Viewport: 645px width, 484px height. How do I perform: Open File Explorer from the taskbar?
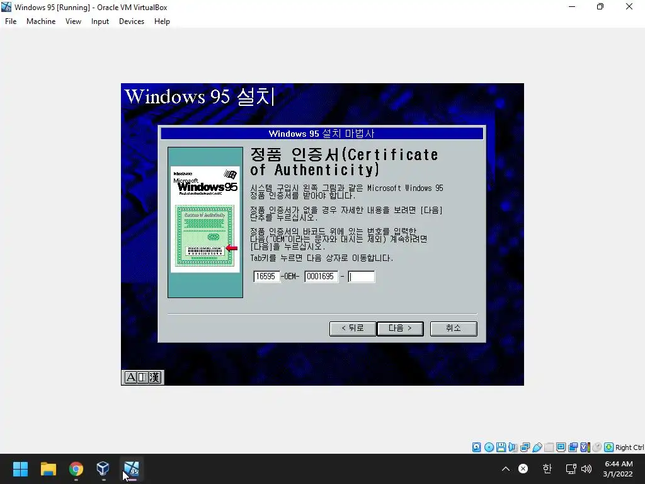(48, 469)
